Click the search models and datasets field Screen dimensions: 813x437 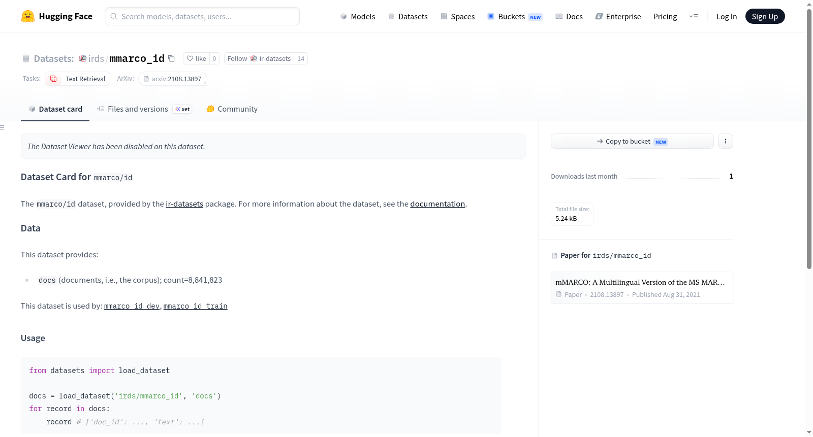202,16
